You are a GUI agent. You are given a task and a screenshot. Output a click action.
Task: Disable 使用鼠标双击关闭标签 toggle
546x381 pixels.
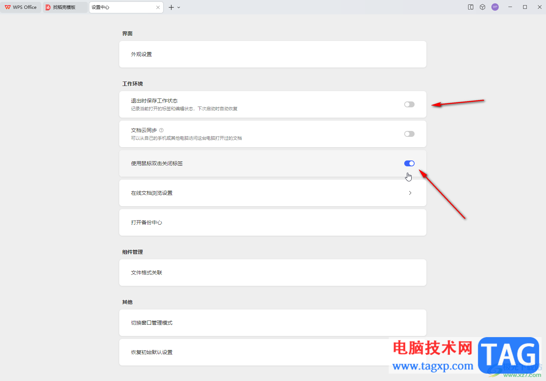pyautogui.click(x=409, y=163)
